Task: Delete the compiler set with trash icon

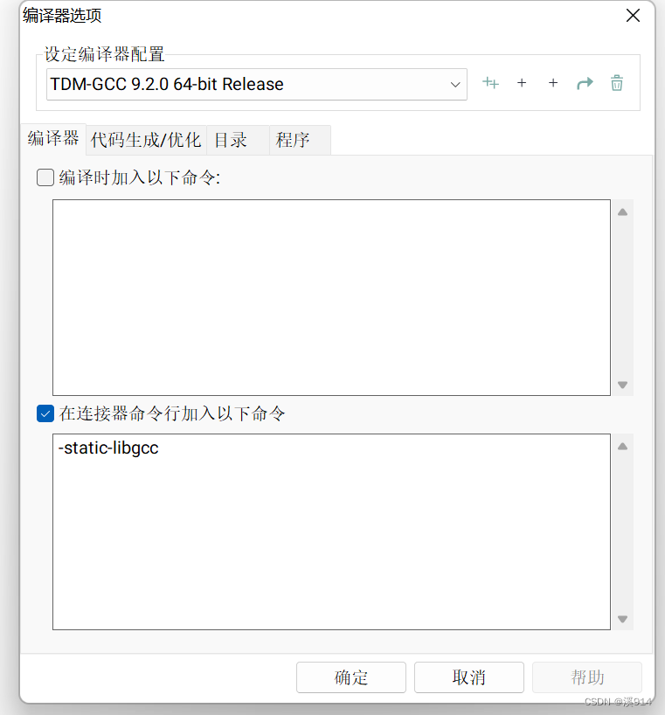Action: (617, 83)
